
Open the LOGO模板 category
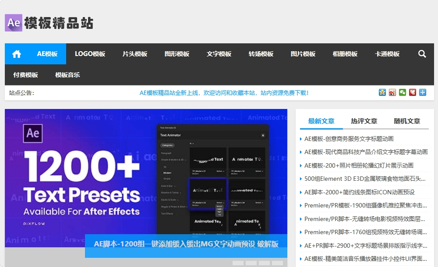coord(90,54)
